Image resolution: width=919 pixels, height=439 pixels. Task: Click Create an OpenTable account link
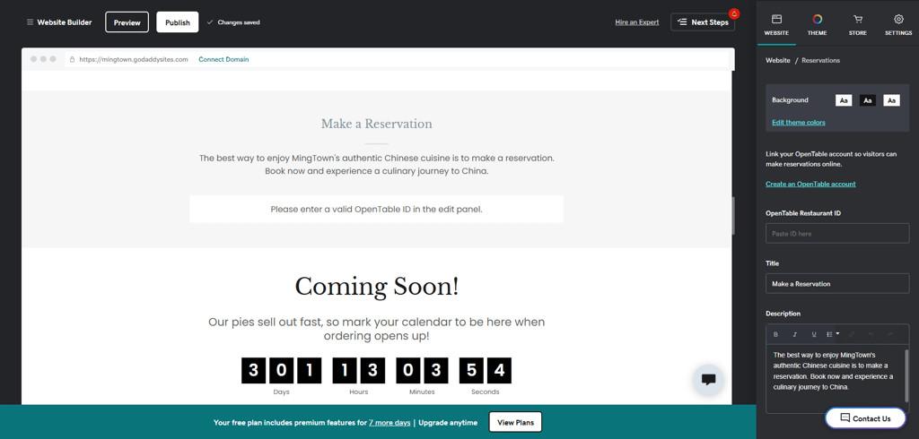tap(810, 184)
